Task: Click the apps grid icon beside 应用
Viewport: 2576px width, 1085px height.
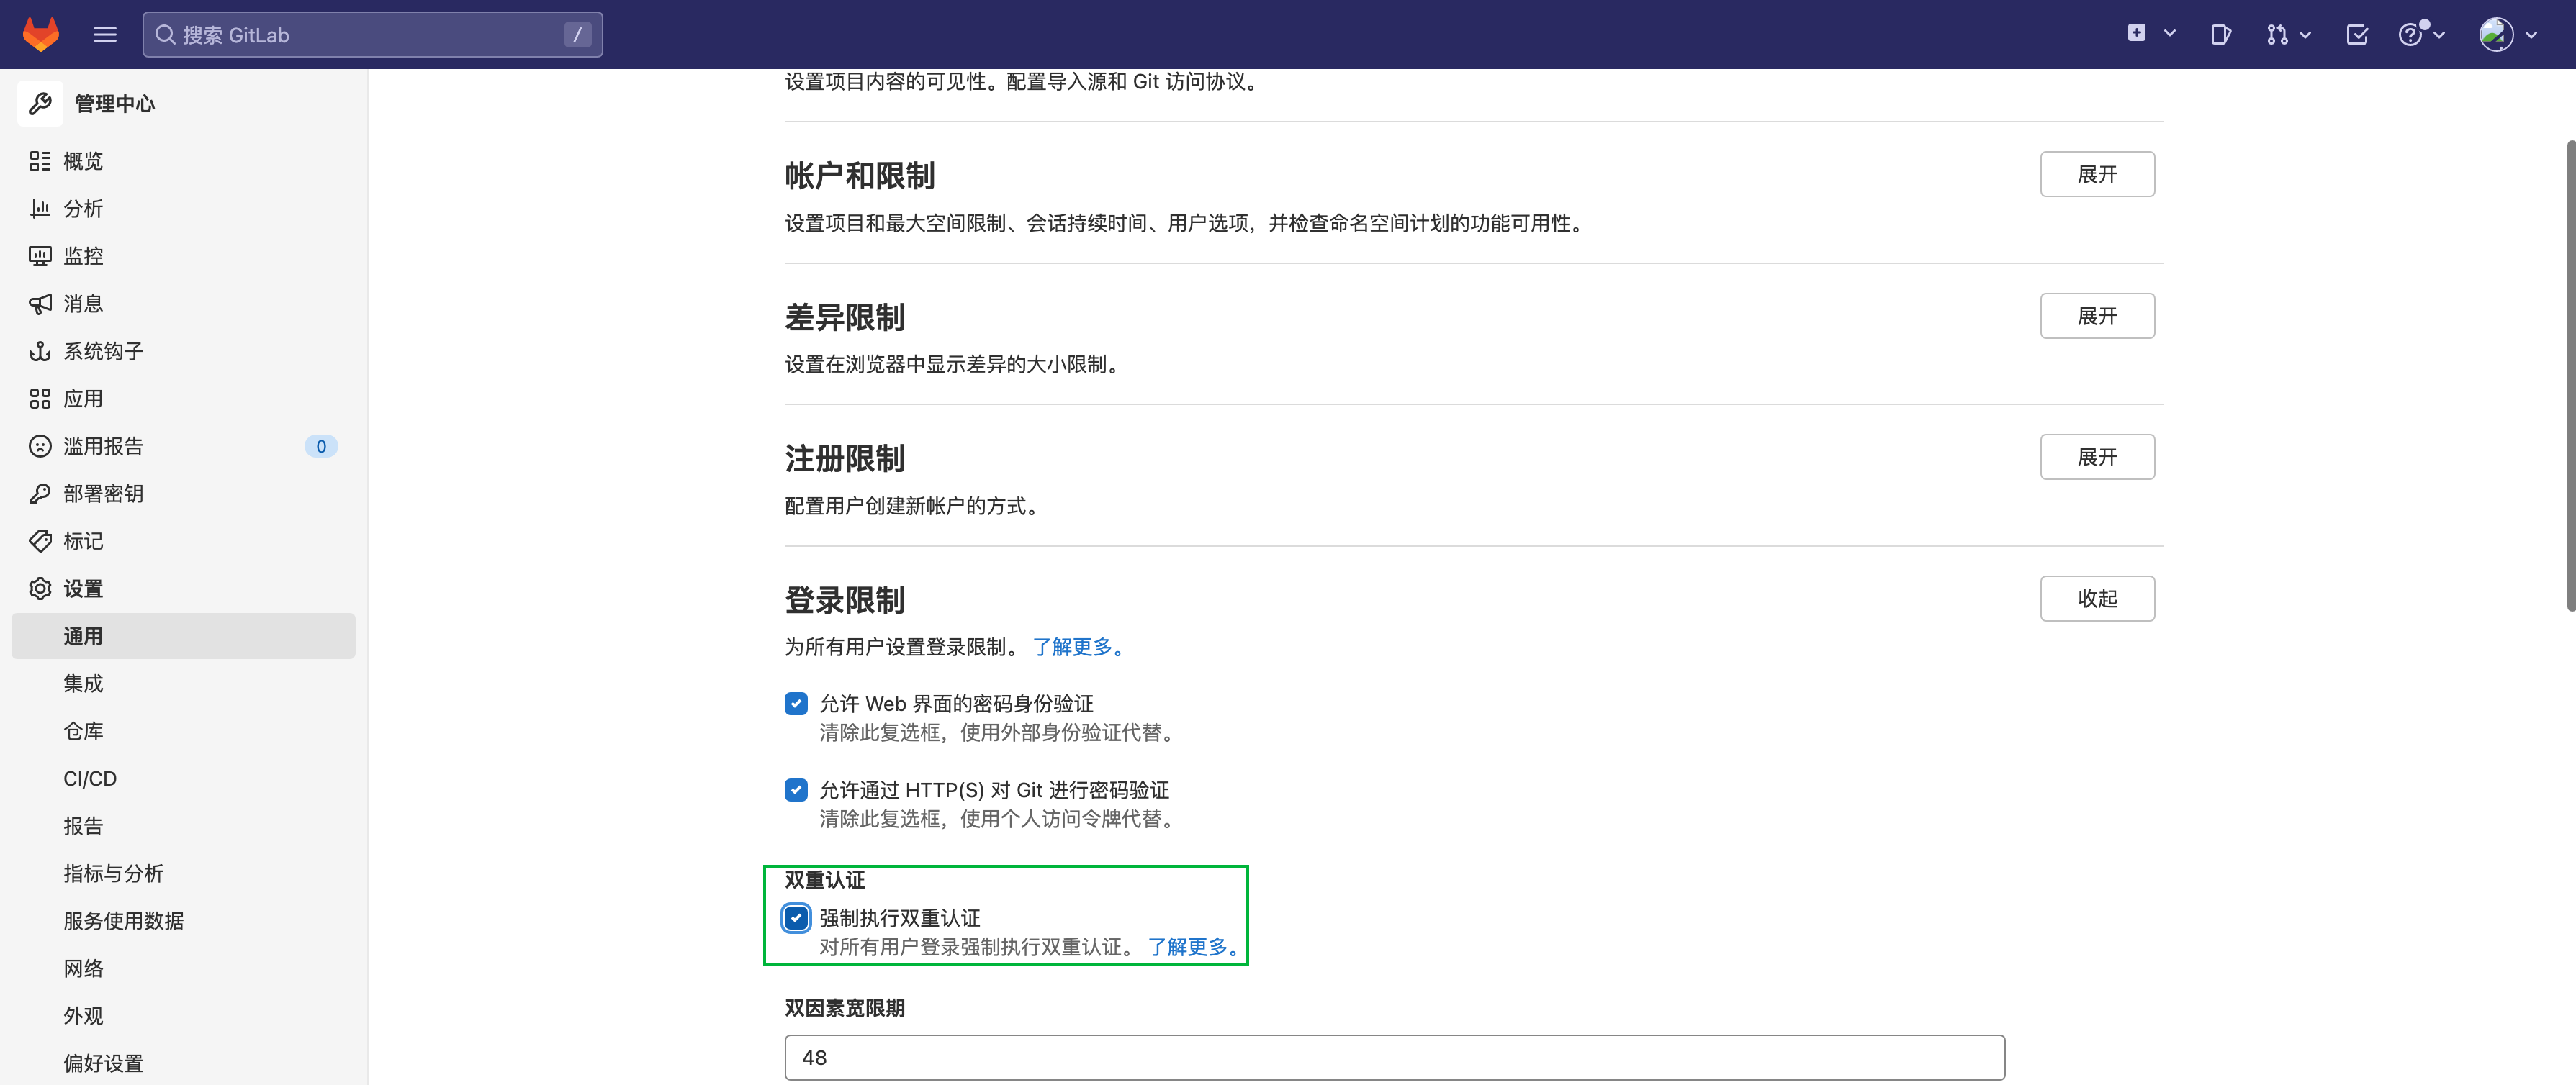Action: pos(40,399)
